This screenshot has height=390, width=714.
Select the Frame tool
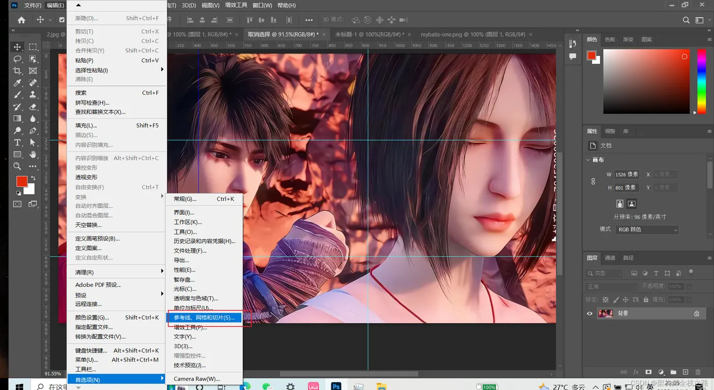pos(33,71)
